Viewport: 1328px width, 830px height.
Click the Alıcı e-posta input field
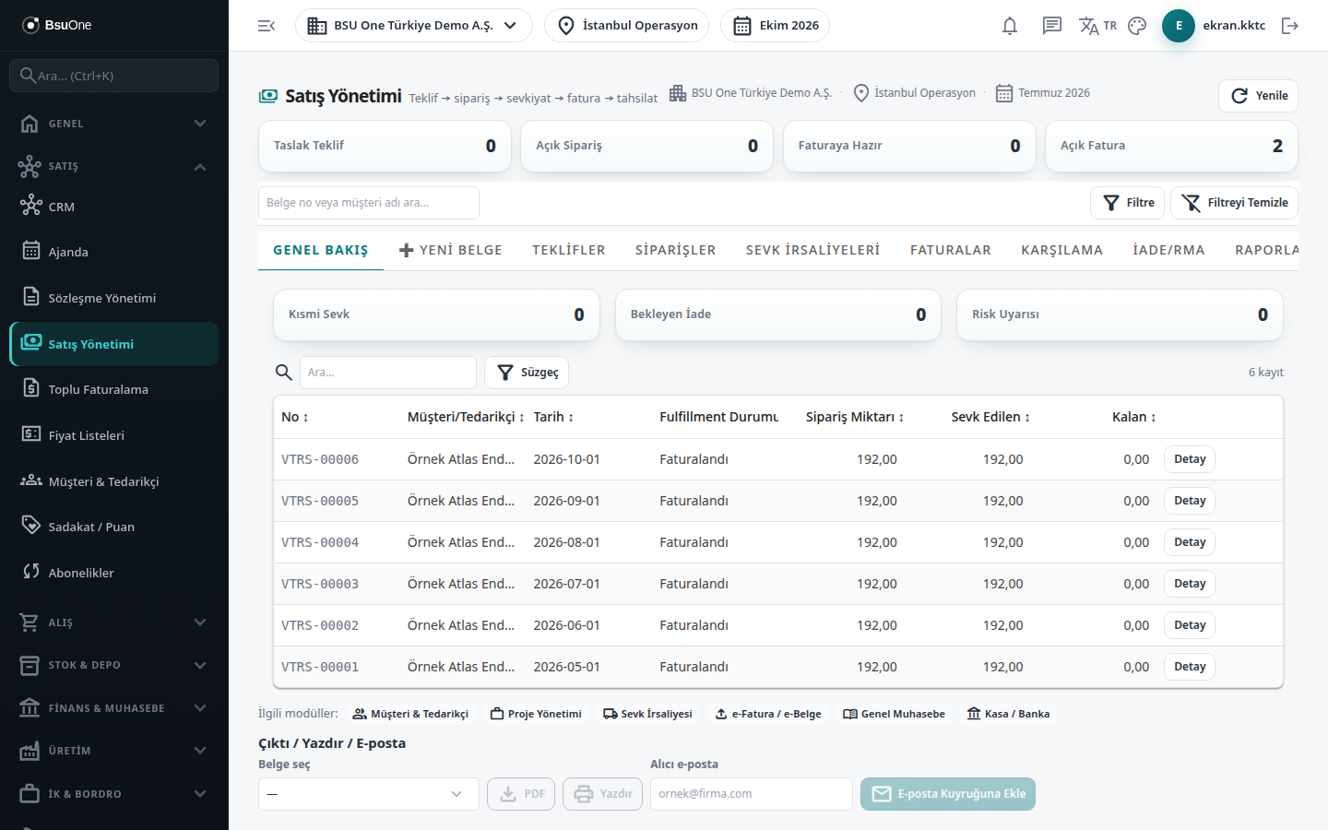(752, 794)
